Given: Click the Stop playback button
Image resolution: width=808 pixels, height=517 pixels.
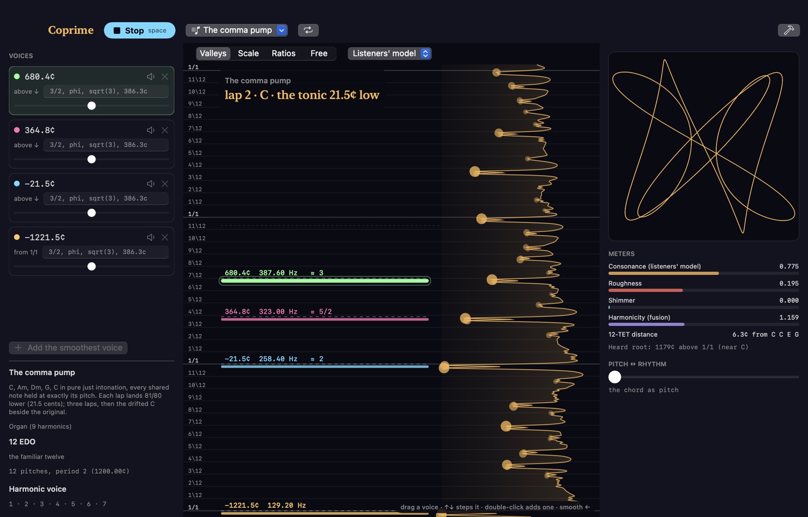Looking at the screenshot, I should (140, 30).
